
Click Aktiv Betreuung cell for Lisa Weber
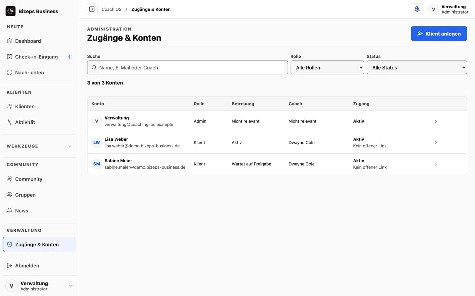coord(237,143)
